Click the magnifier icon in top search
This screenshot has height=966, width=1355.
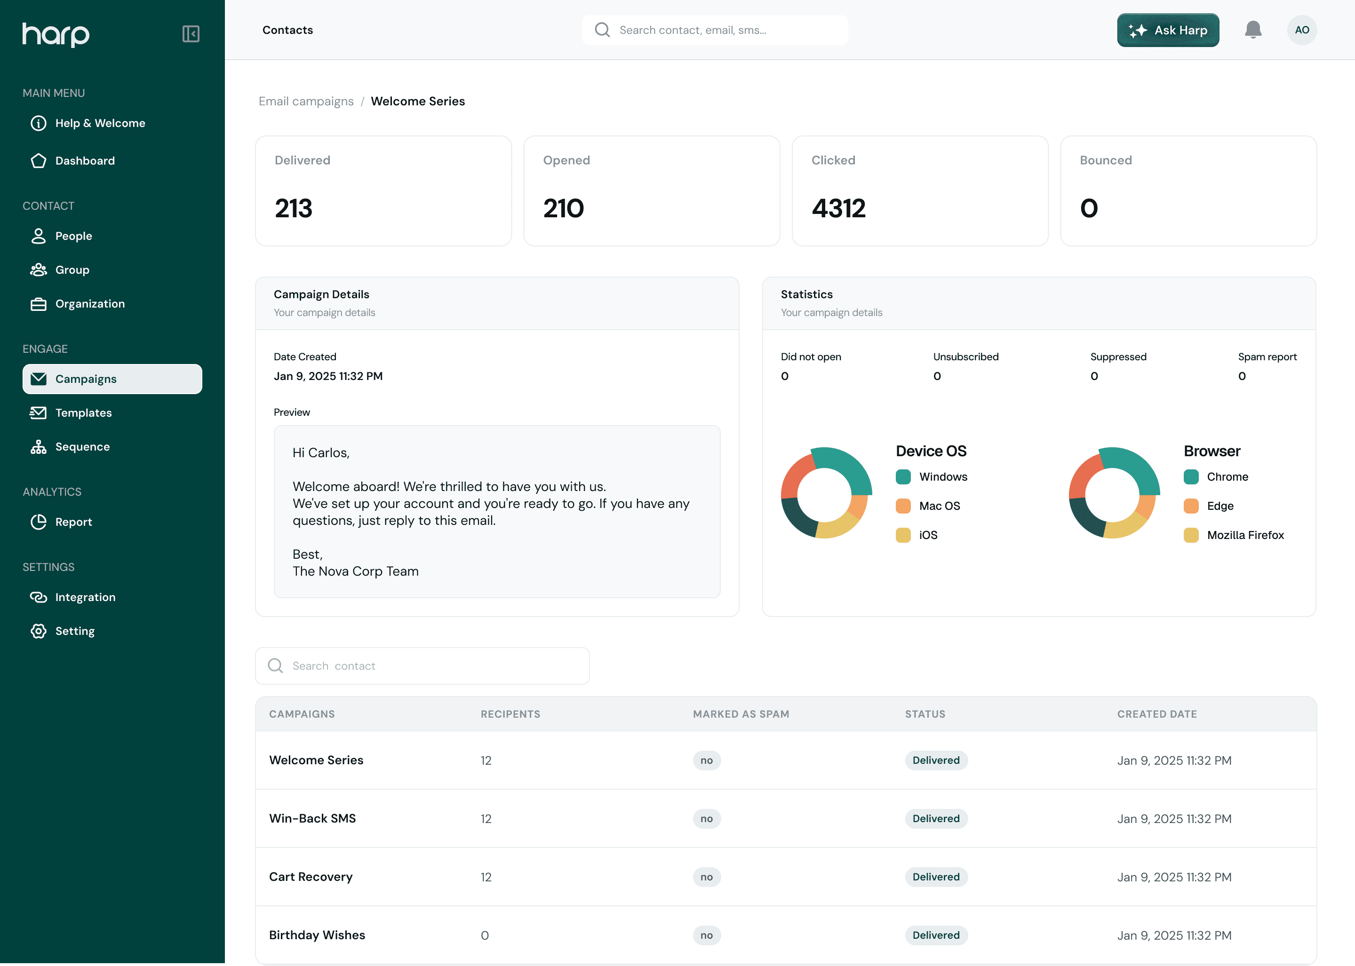click(602, 30)
